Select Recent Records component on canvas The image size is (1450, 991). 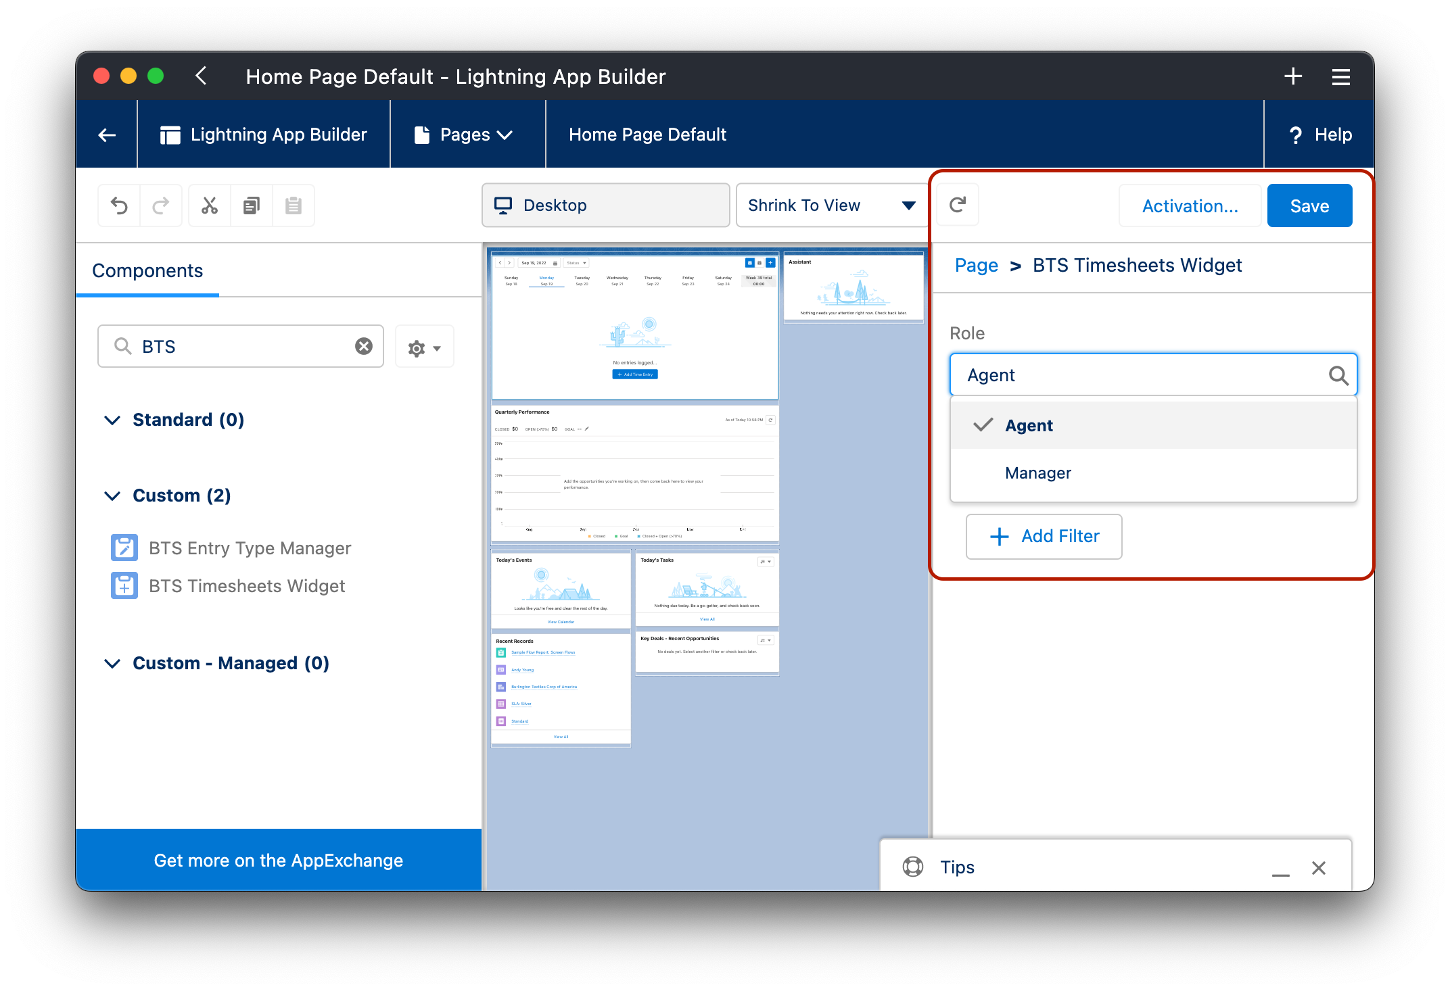click(x=561, y=690)
